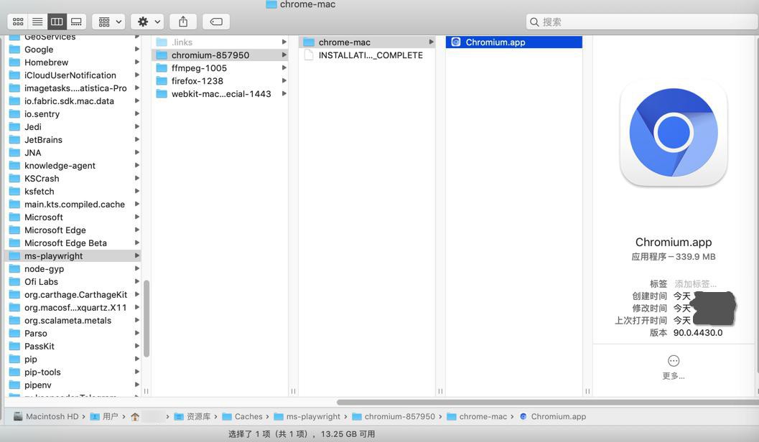Go to Macintosh HD in path bar
The image size is (759, 442).
pos(47,416)
